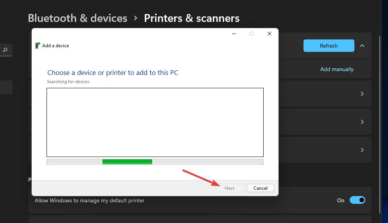The width and height of the screenshot is (388, 223).
Task: Click the Next button
Action: pos(230,188)
